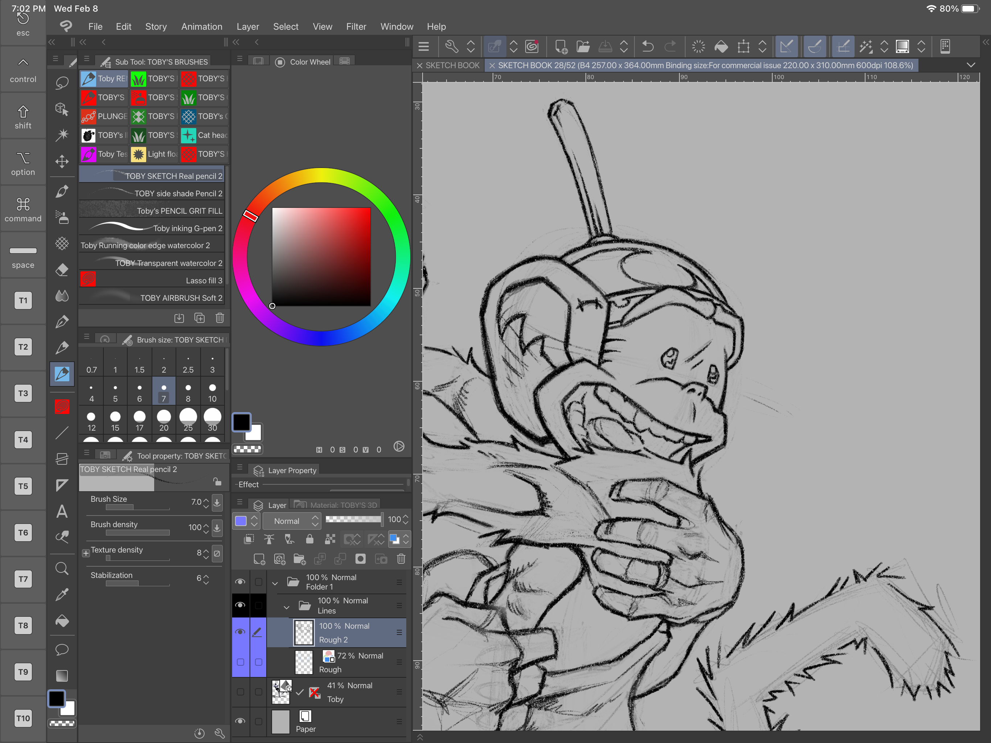Screen dimensions: 991x743
Task: Select the Fill bucket tool in the tool palette
Action: pos(62,621)
